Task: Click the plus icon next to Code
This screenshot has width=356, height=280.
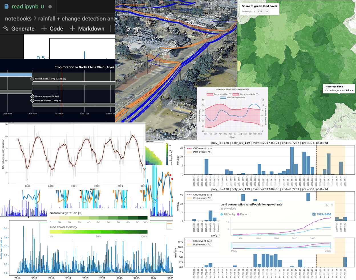Action: coord(44,28)
